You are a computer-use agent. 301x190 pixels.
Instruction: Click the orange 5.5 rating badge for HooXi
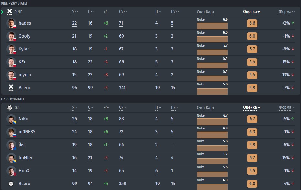252,171
